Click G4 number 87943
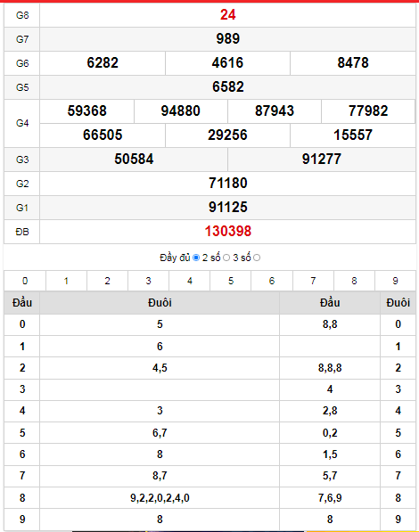 (x=275, y=111)
